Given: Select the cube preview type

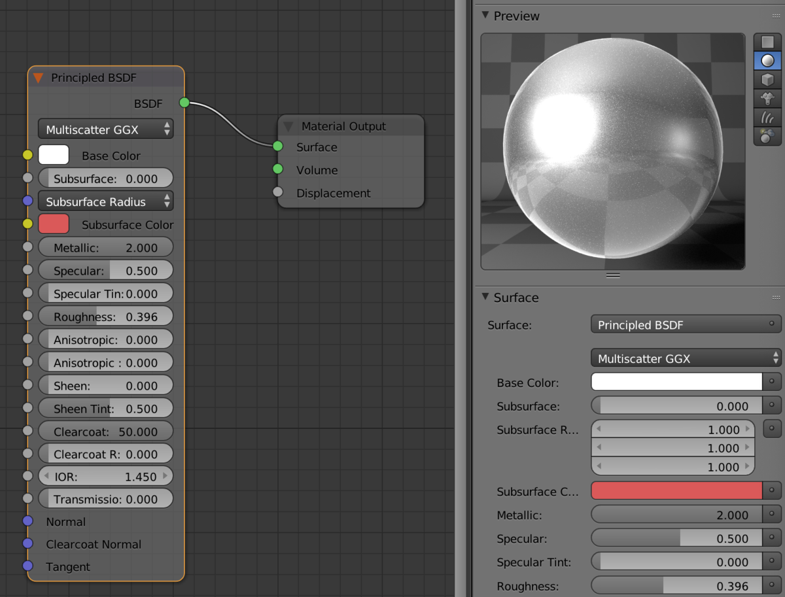Looking at the screenshot, I should click(x=768, y=80).
